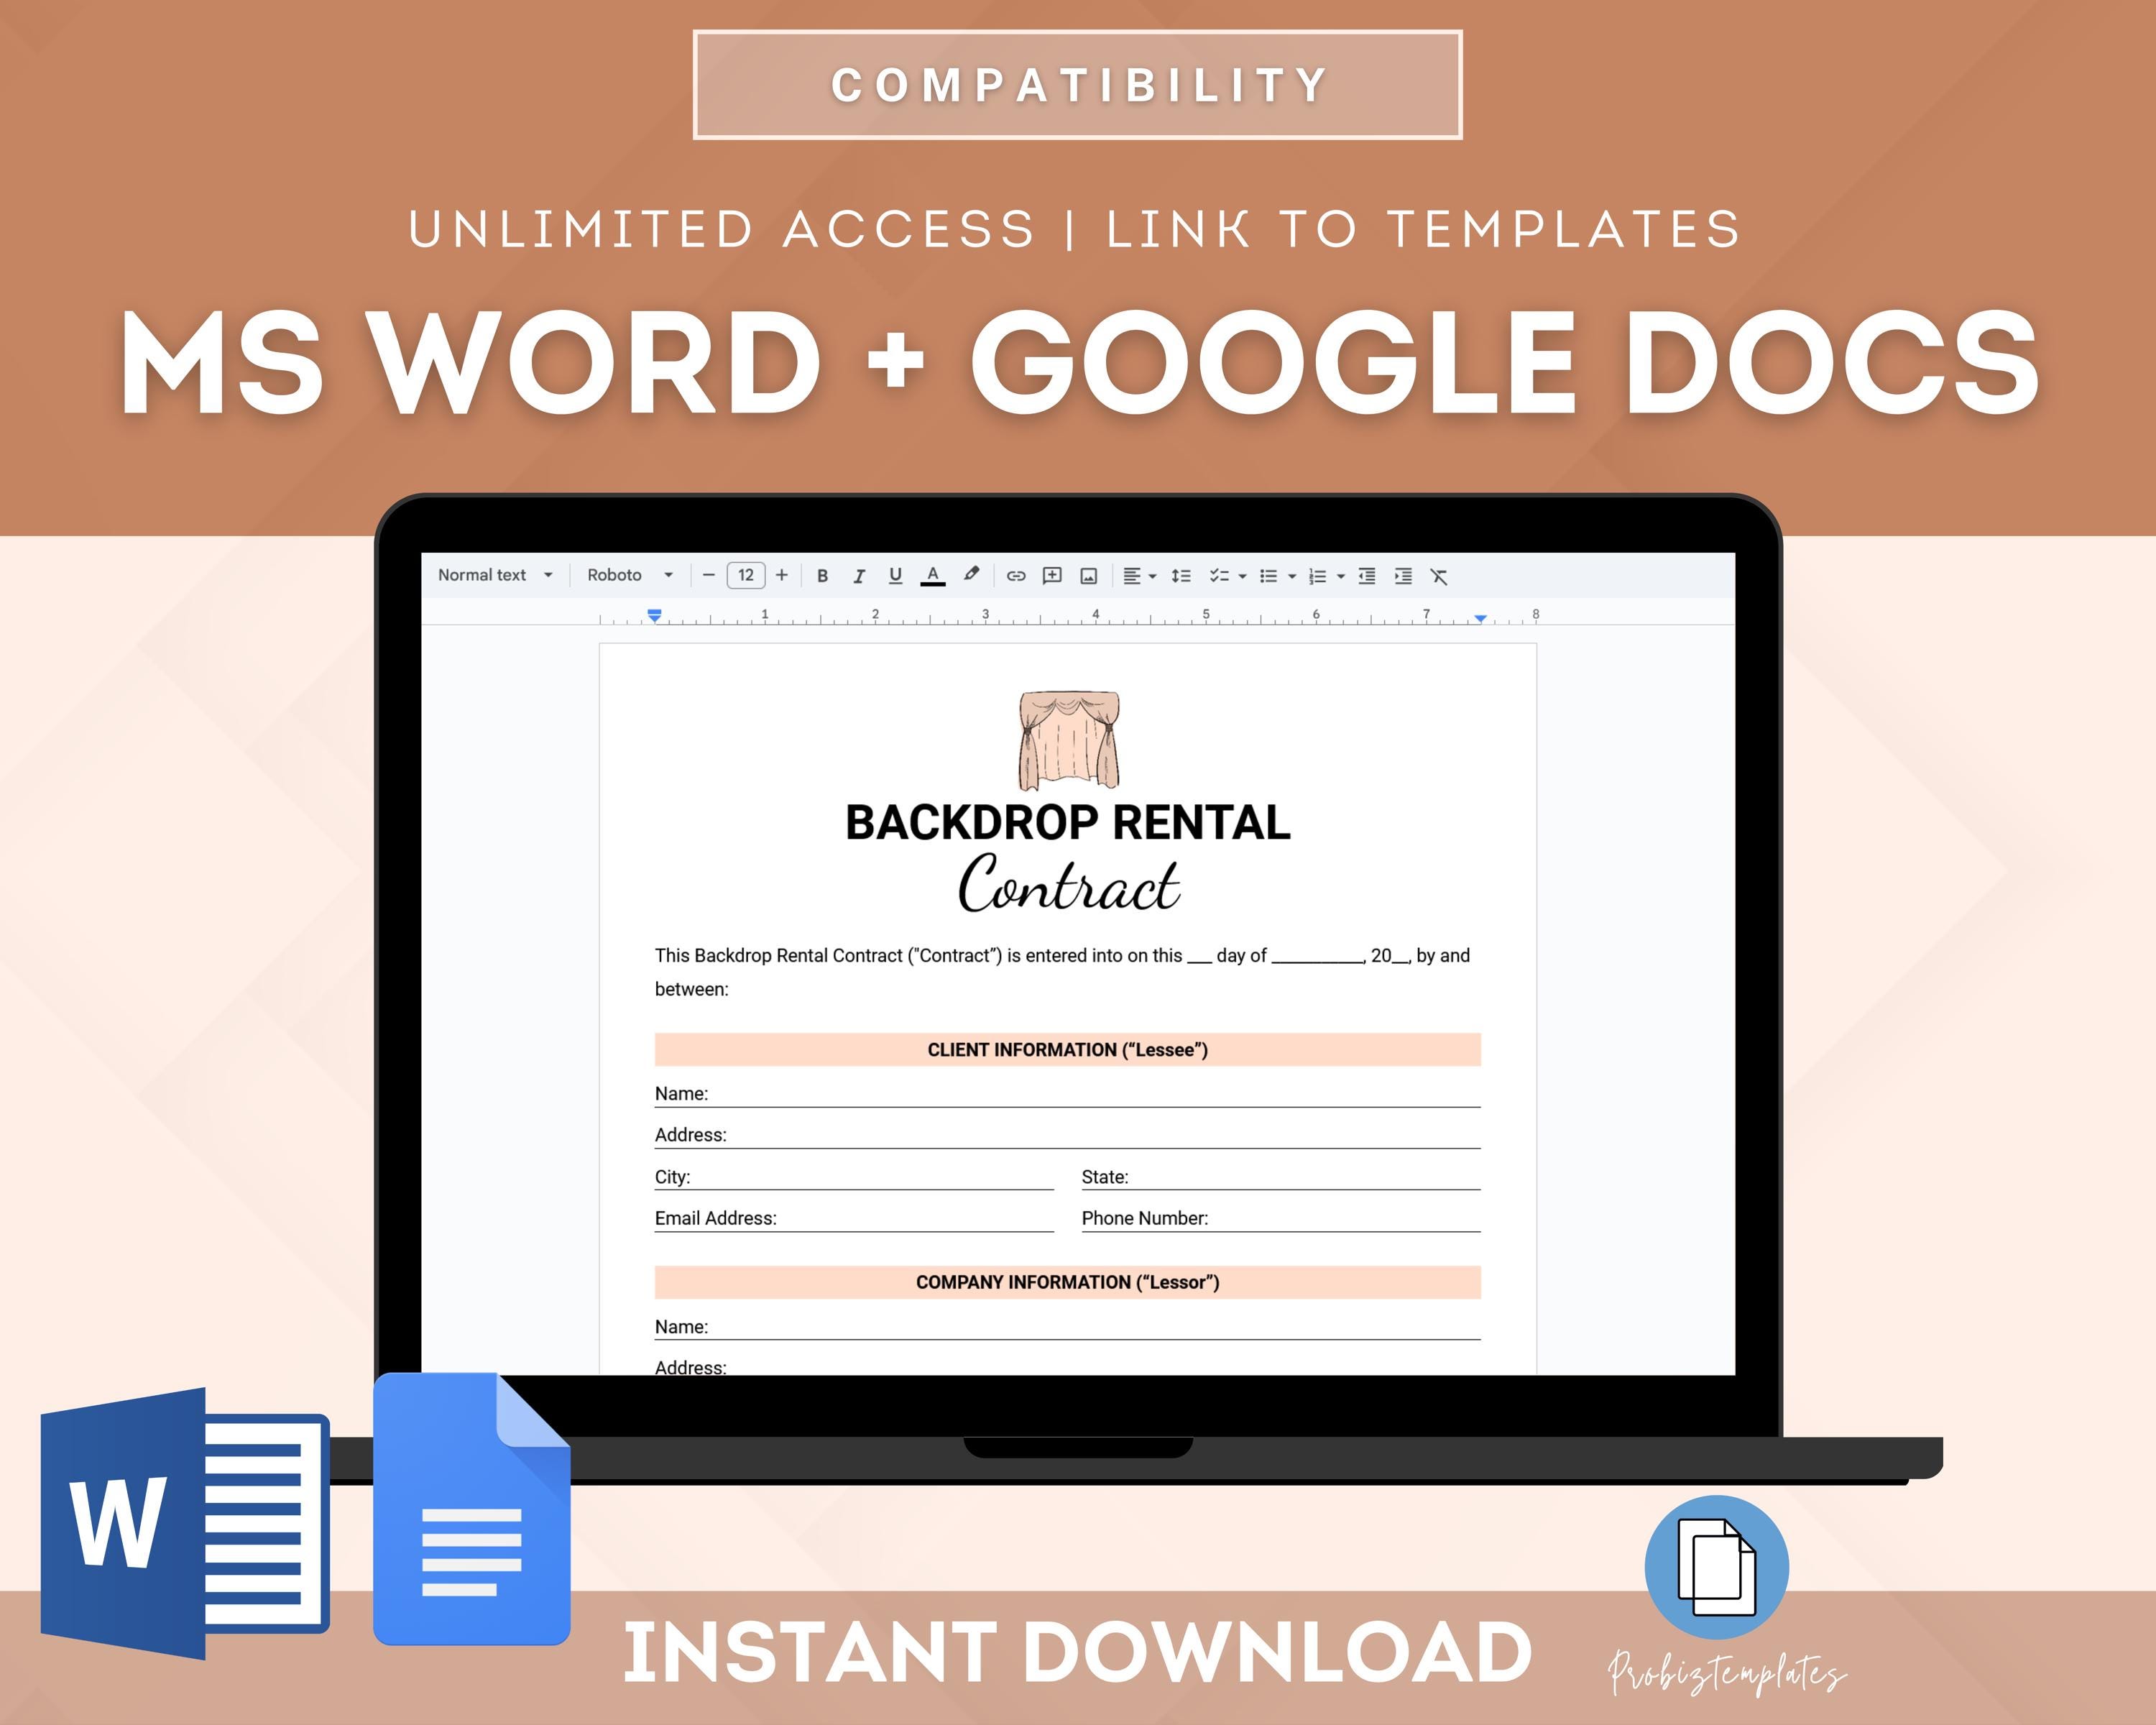Click the decrease indent icon
2156x1725 pixels.
1367,576
